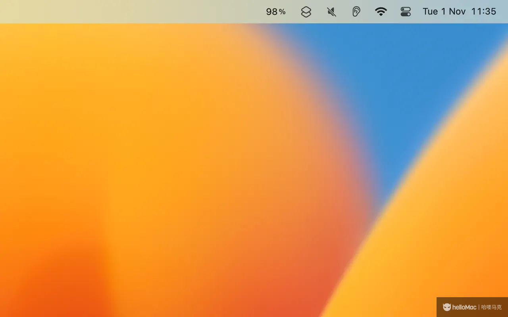The width and height of the screenshot is (508, 317).
Task: Click the date and time Tue 1 Nov 11:35
Action: tap(459, 11)
